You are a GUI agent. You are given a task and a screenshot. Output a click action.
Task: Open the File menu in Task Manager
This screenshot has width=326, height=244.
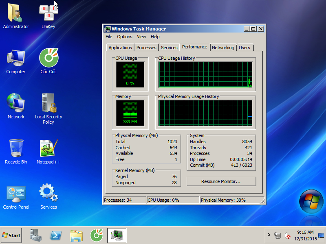[x=109, y=37]
